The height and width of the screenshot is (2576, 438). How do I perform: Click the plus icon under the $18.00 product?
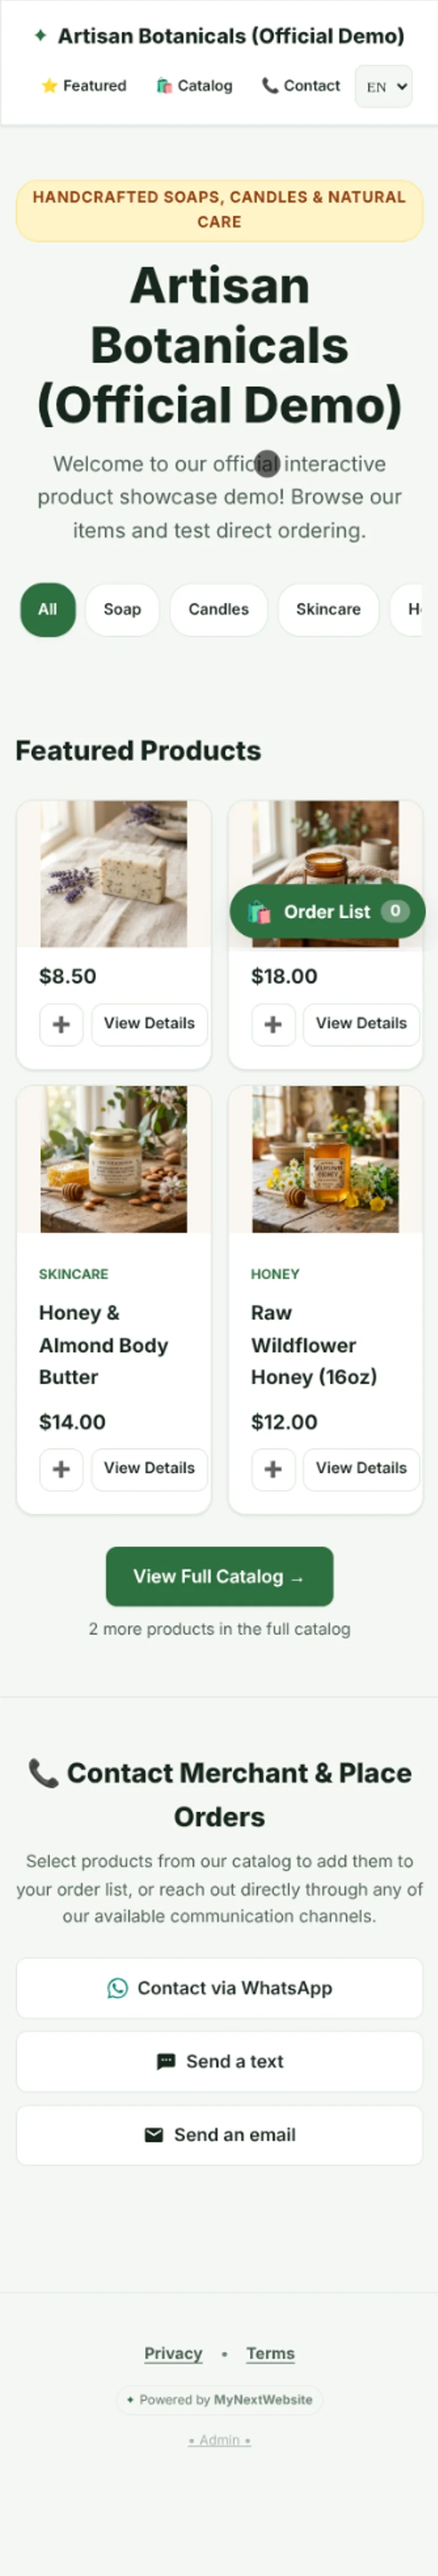click(273, 1024)
